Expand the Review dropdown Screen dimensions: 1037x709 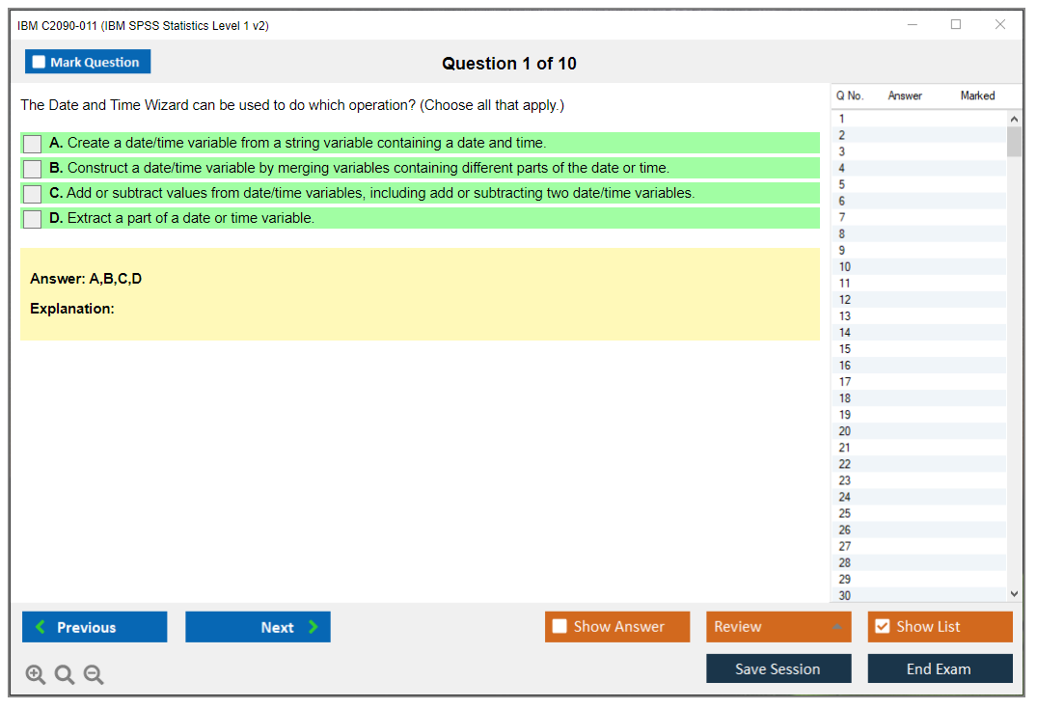click(x=835, y=627)
